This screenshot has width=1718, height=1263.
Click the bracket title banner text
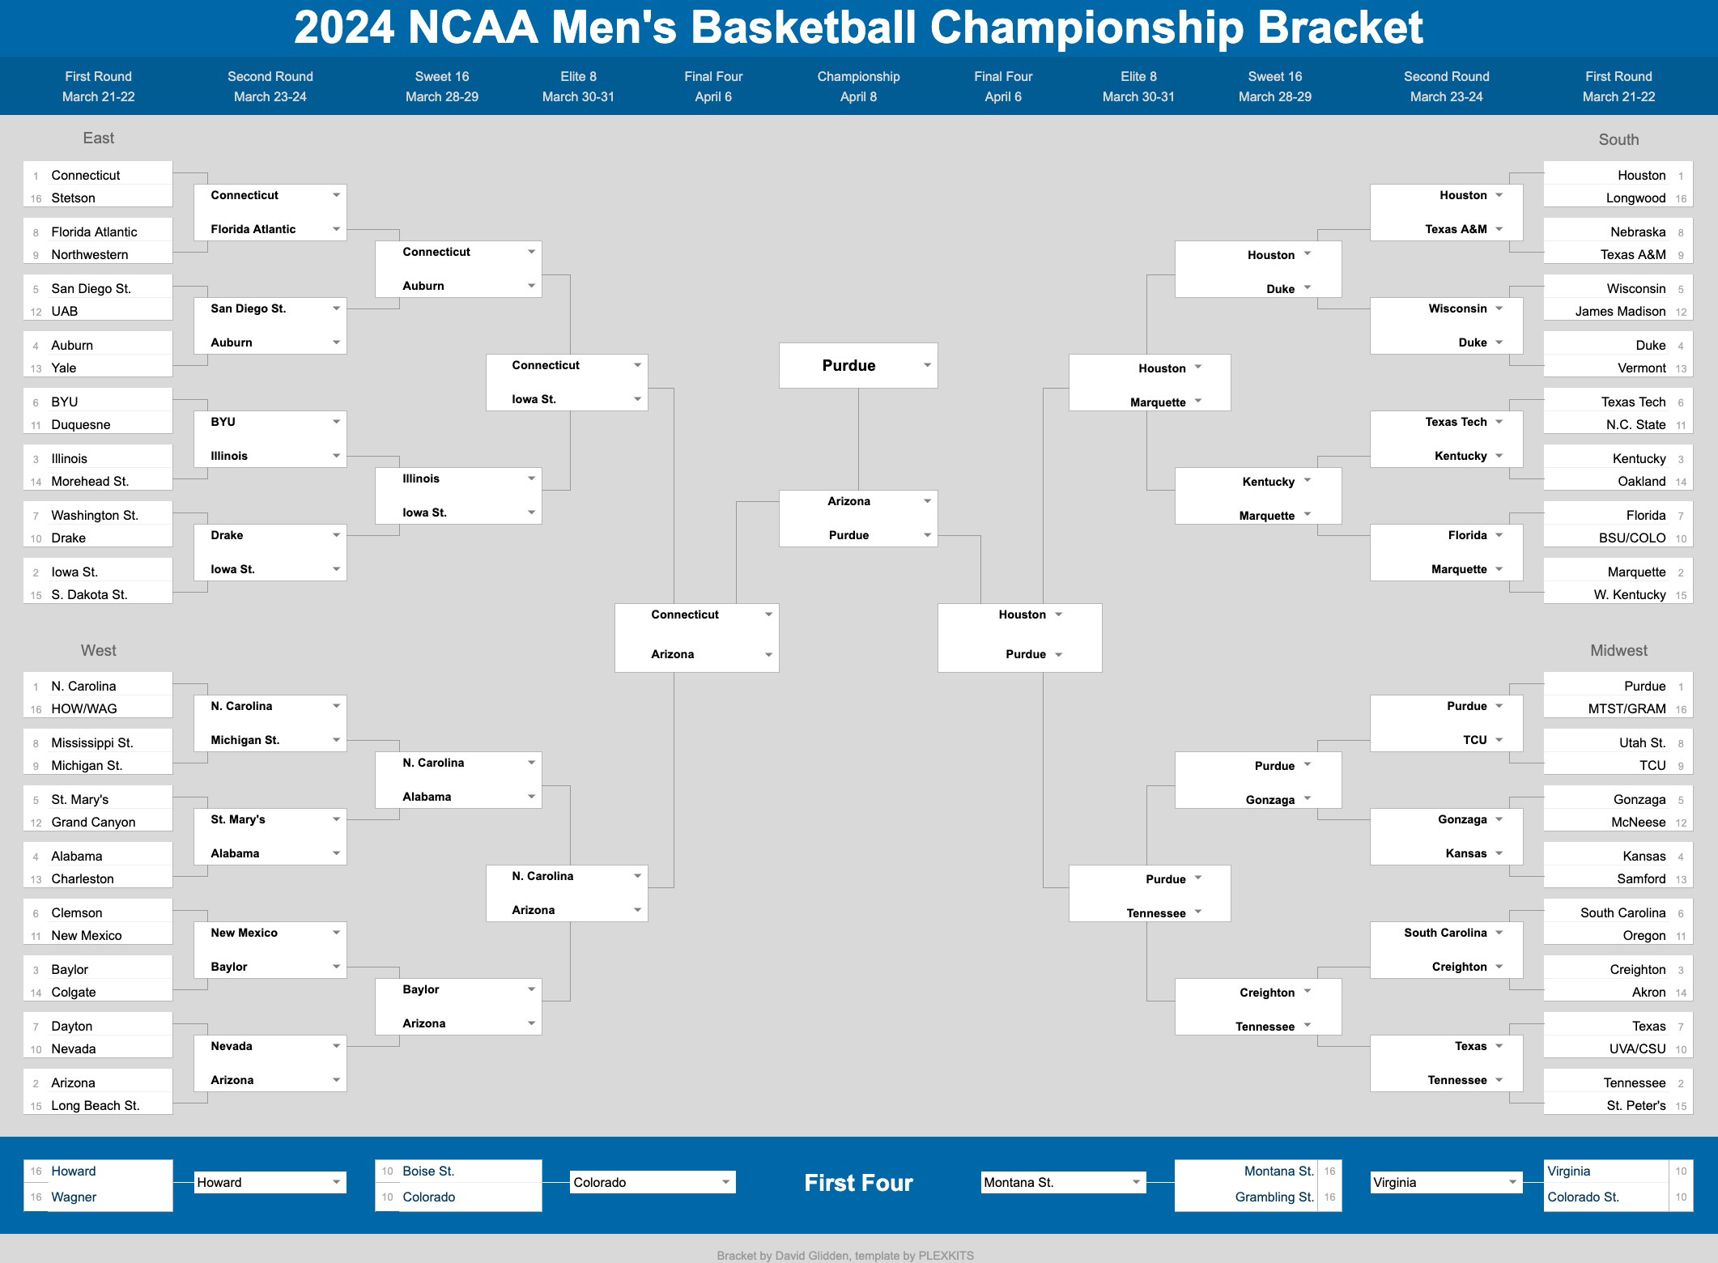858,29
